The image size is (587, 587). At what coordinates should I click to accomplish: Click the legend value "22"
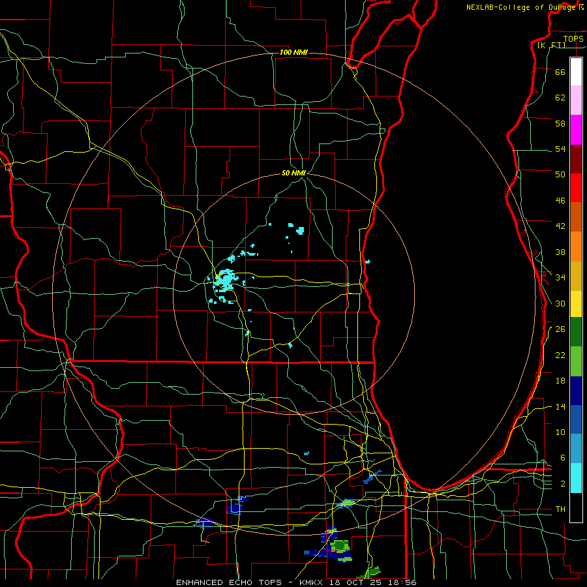pos(560,355)
